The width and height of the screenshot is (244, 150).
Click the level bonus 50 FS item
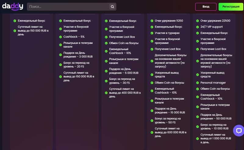click(167, 120)
